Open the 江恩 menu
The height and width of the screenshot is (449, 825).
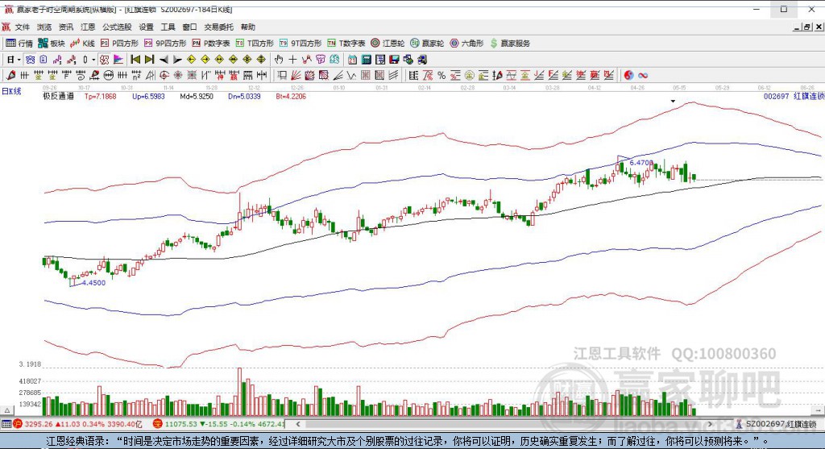tap(88, 27)
